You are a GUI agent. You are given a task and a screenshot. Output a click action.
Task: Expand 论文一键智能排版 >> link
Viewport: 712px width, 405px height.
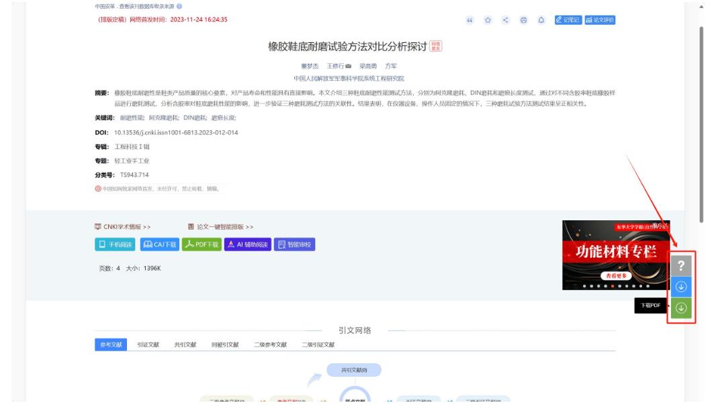(220, 227)
